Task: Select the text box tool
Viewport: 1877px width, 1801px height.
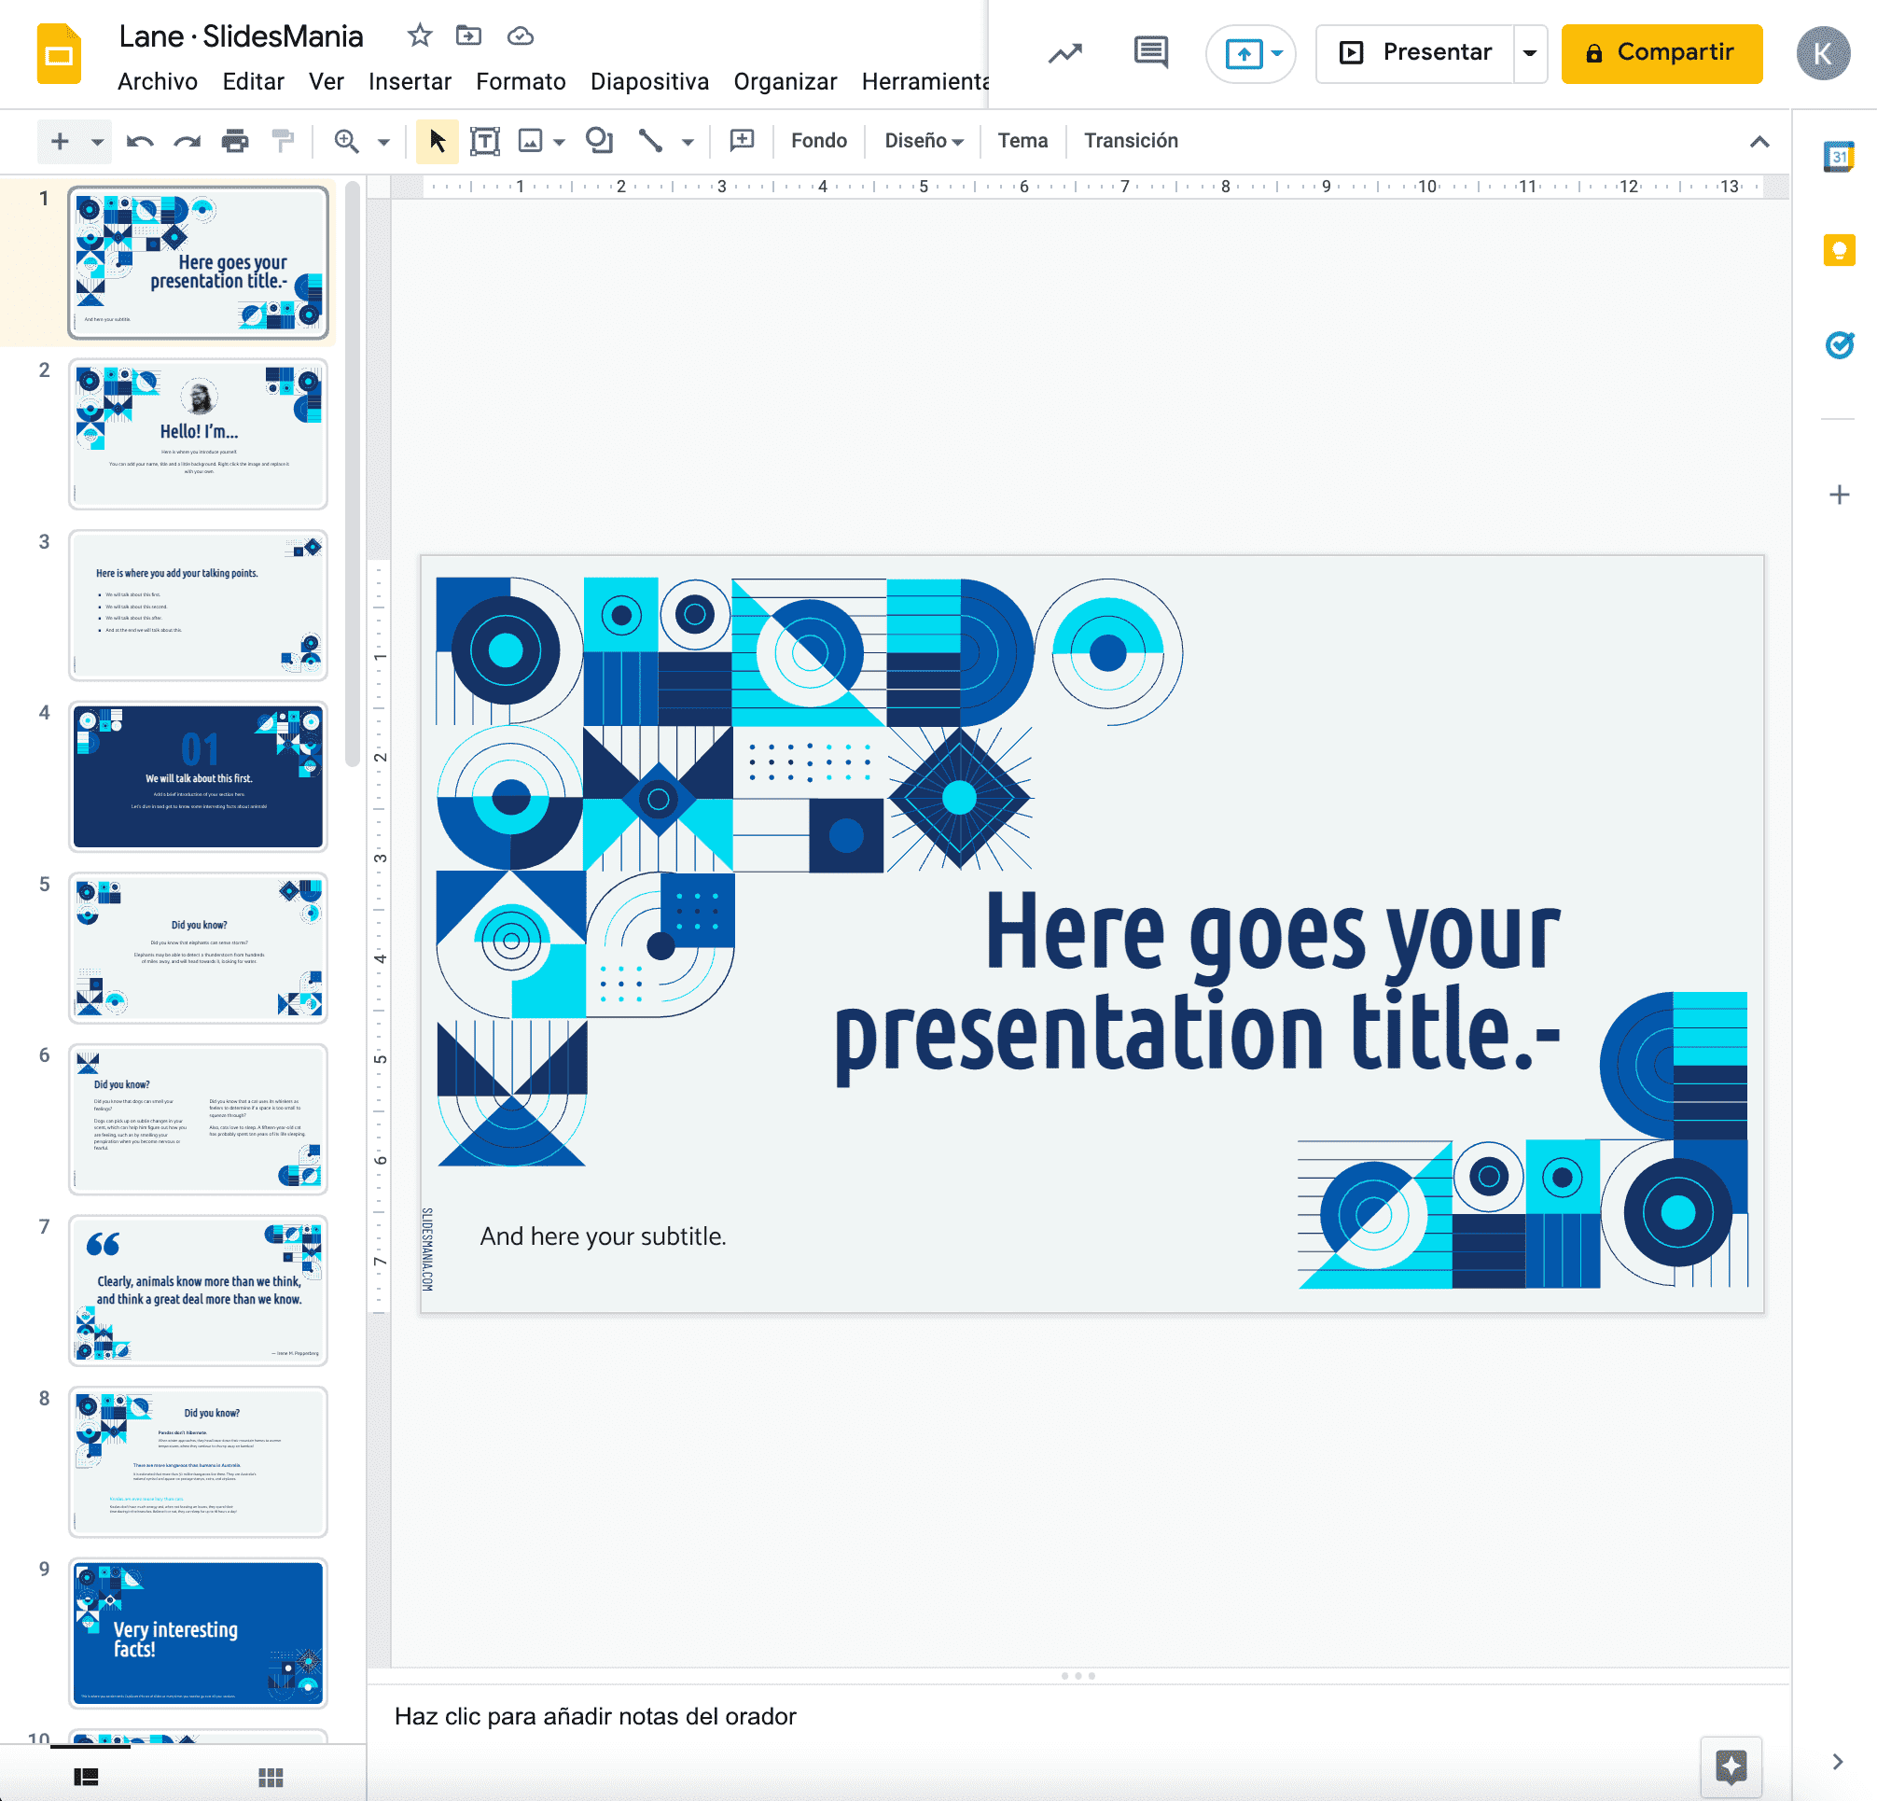Action: coord(485,141)
